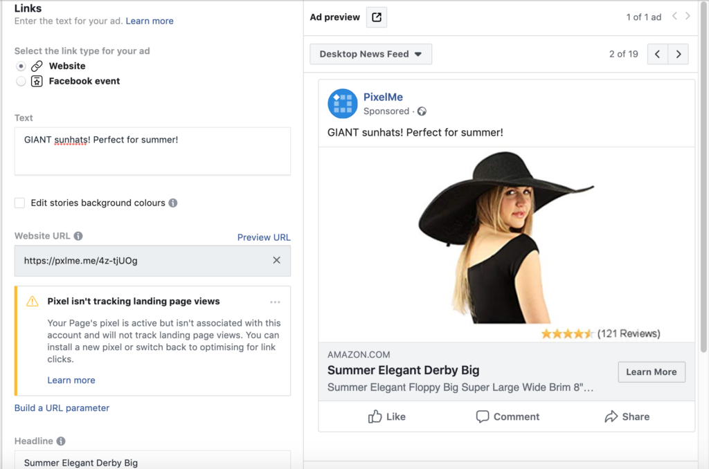This screenshot has width=709, height=469.
Task: Go to previous placement preview arrow
Action: [x=657, y=54]
